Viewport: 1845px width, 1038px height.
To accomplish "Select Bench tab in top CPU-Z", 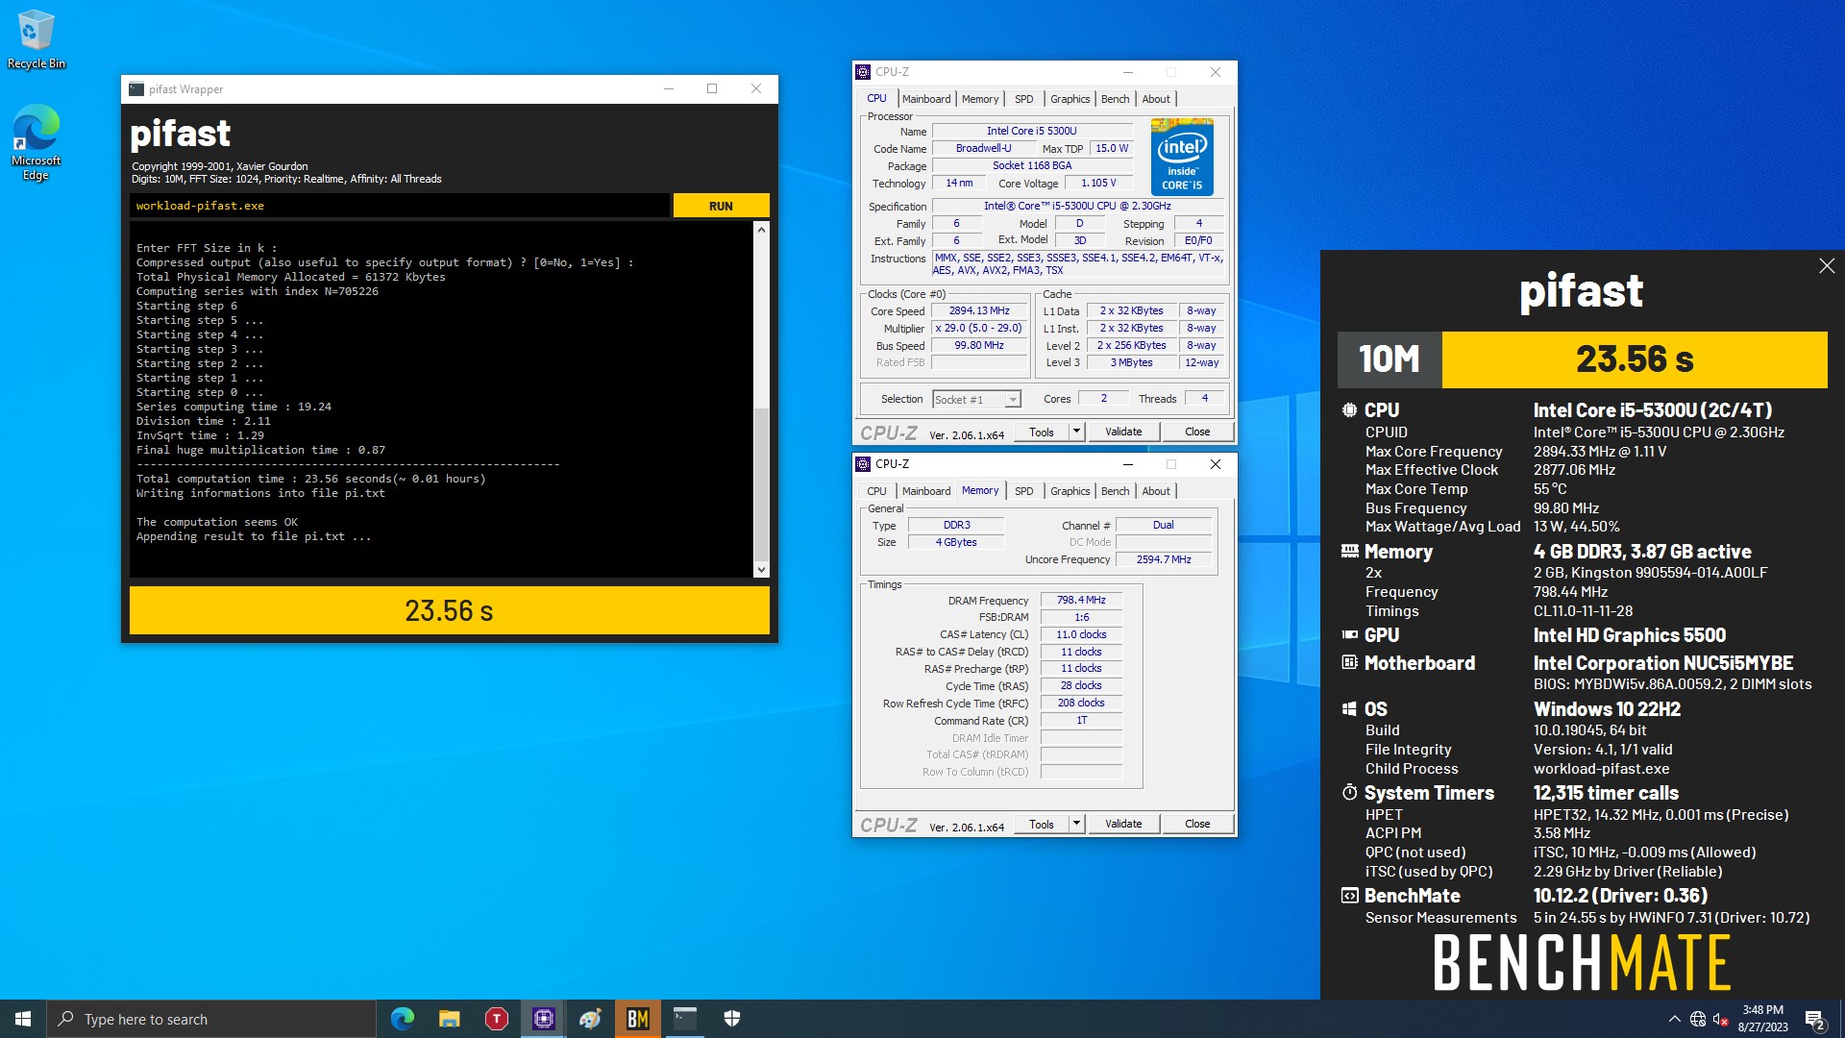I will pos(1115,99).
